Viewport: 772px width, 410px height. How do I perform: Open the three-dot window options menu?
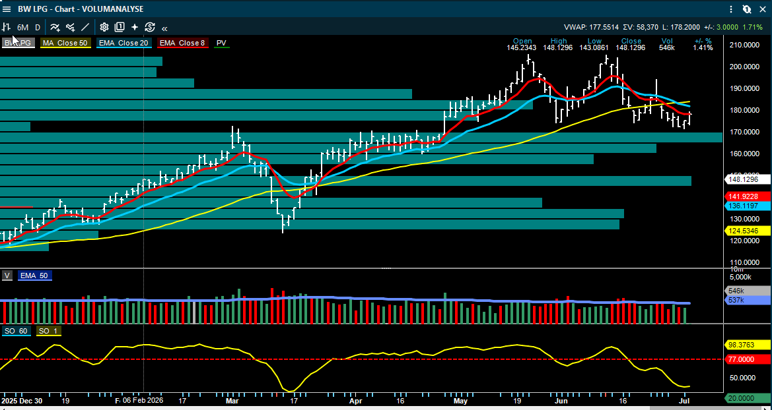(x=732, y=9)
